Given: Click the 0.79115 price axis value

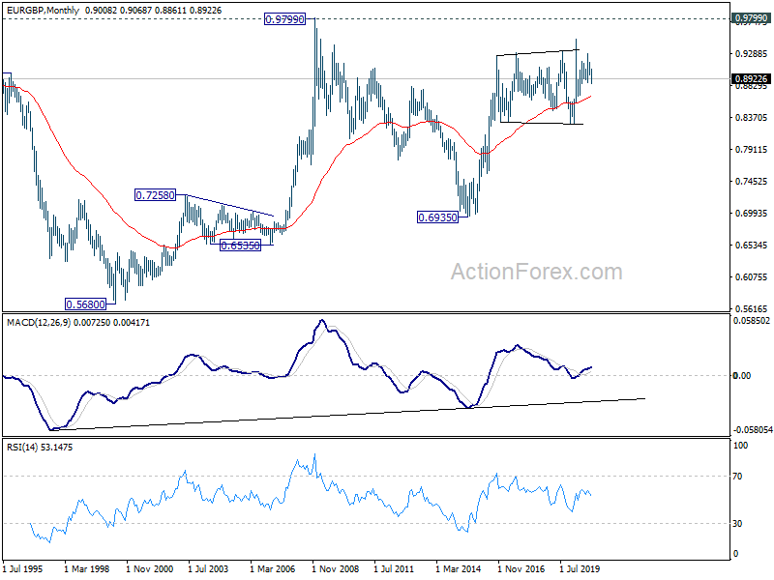Looking at the screenshot, I should (752, 150).
